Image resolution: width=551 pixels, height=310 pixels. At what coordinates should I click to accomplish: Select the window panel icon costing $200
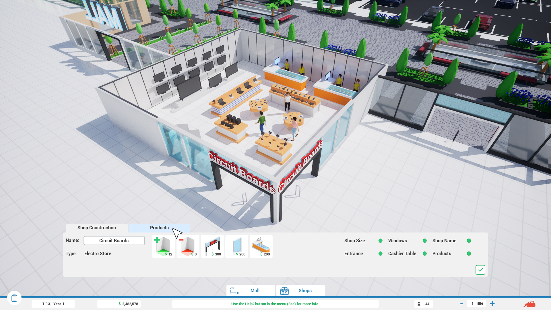coord(237,246)
